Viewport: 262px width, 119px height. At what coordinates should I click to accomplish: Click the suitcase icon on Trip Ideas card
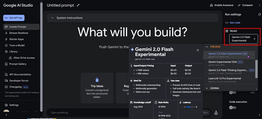point(97,80)
